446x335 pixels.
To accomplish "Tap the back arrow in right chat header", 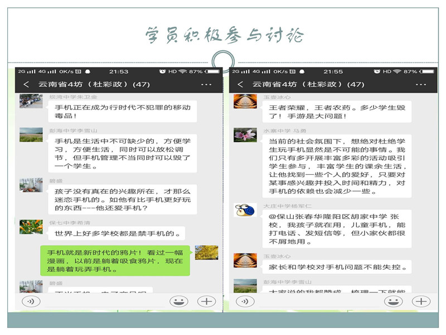I will pos(240,84).
